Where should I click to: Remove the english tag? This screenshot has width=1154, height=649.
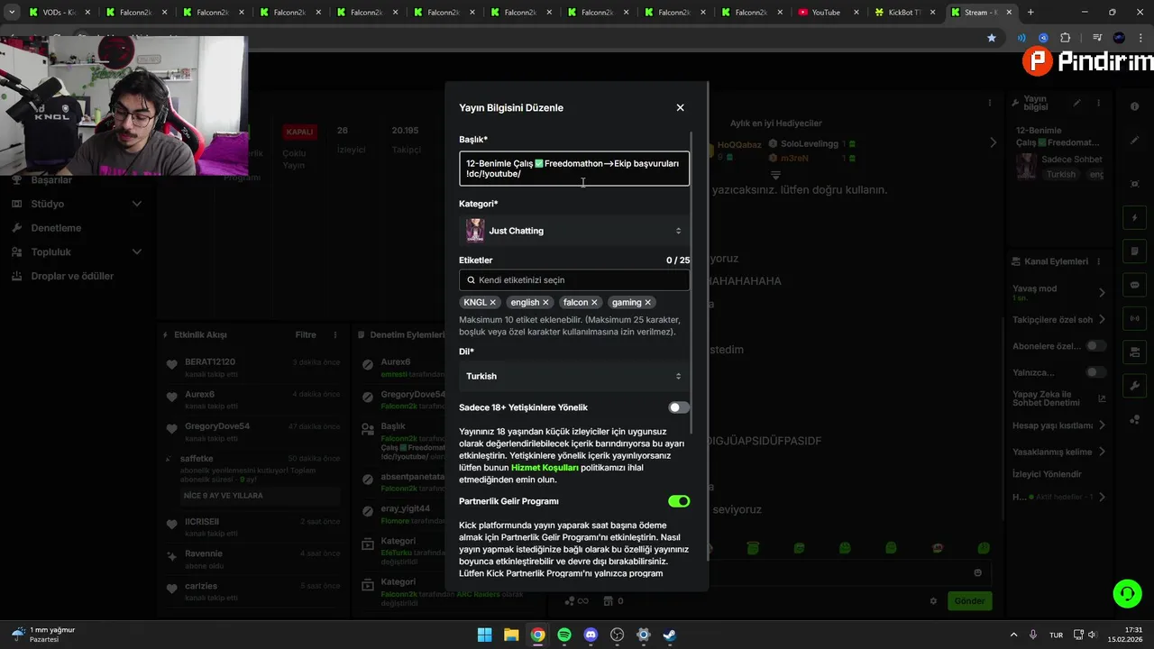(546, 303)
